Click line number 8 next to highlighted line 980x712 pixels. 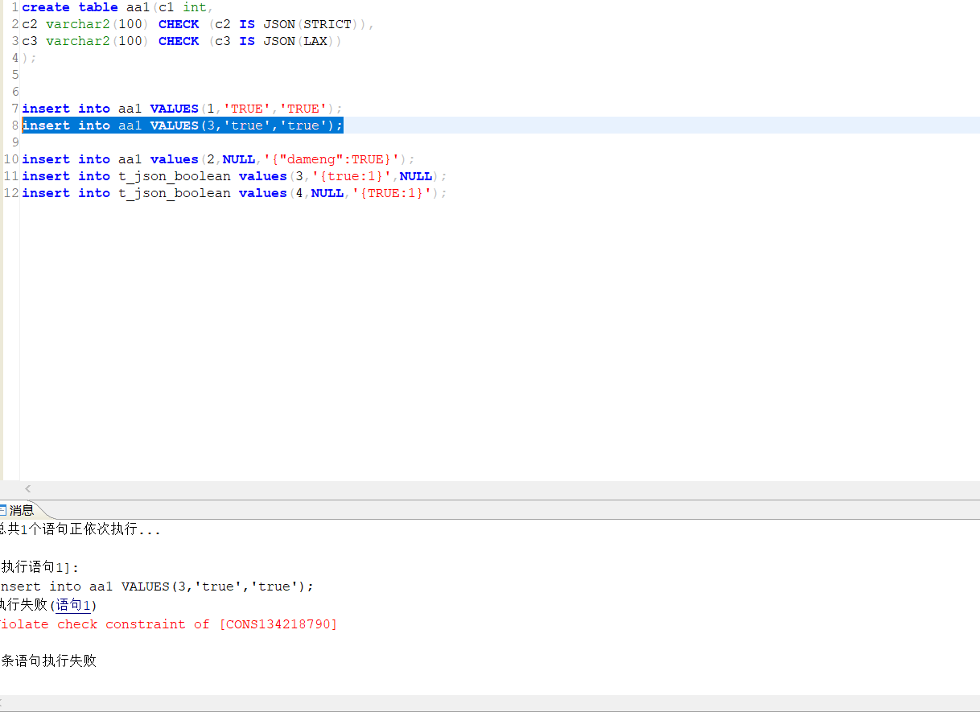click(x=14, y=125)
